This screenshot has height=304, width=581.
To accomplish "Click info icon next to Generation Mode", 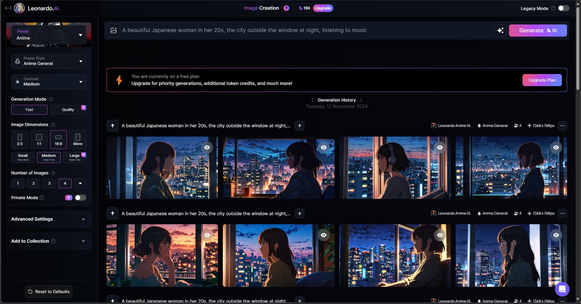I will pos(51,99).
